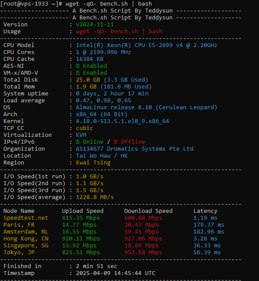
Task: Click the Paris, FR latency value
Action: pos(209,225)
